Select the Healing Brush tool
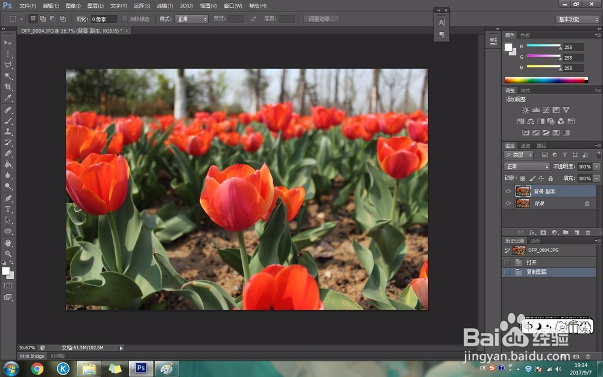The image size is (603, 377). [x=8, y=110]
